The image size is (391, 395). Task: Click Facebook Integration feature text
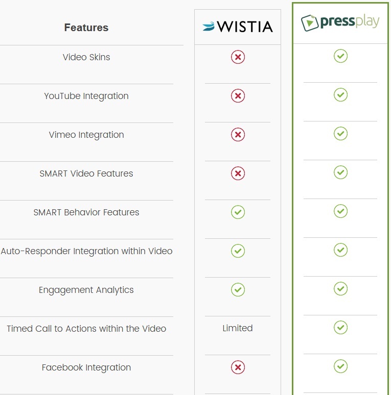[86, 367]
